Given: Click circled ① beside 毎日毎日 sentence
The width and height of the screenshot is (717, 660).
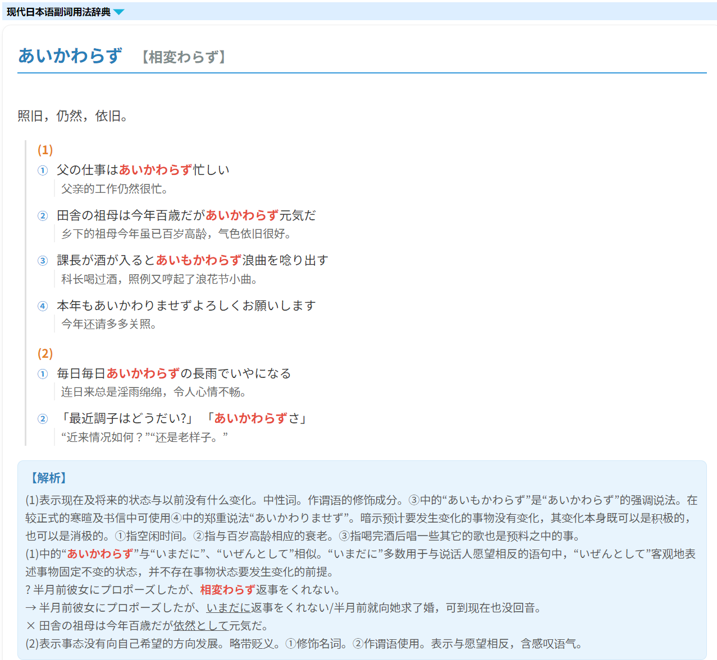Looking at the screenshot, I should 43,374.
